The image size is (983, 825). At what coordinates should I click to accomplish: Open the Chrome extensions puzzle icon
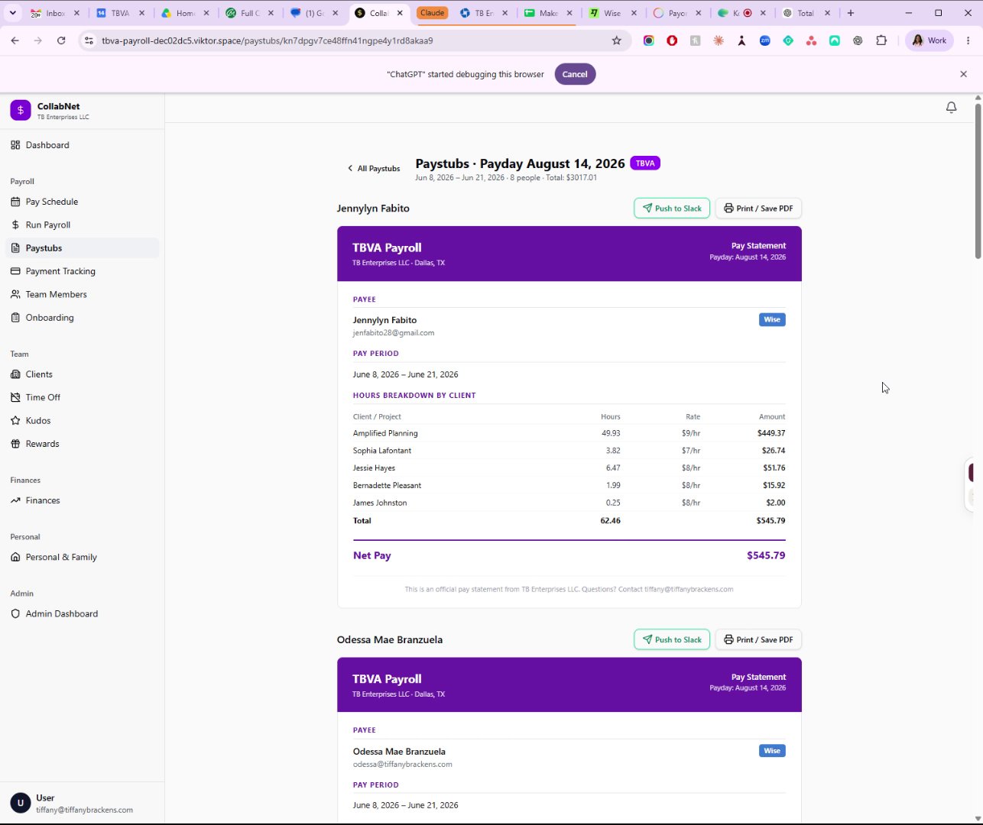tap(881, 40)
